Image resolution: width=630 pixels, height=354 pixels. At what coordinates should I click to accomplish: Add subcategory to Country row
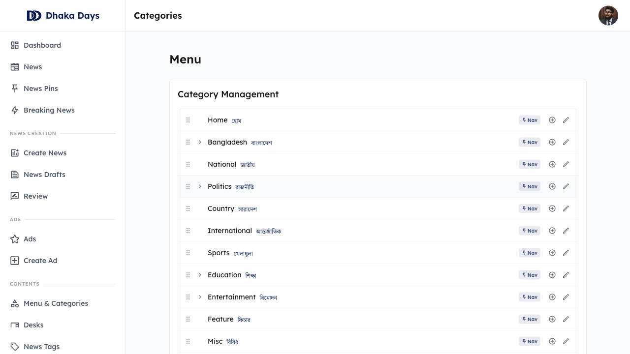[x=552, y=208]
